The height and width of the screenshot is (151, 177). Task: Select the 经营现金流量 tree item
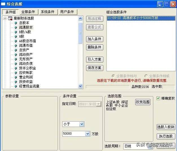tap(29, 86)
